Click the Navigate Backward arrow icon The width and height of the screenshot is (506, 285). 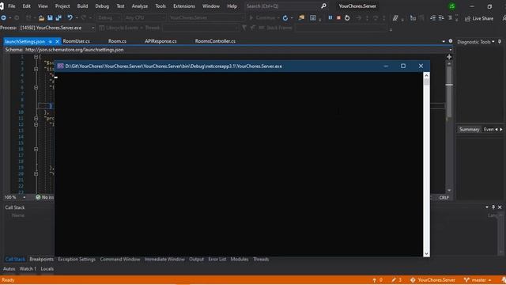coord(3,17)
